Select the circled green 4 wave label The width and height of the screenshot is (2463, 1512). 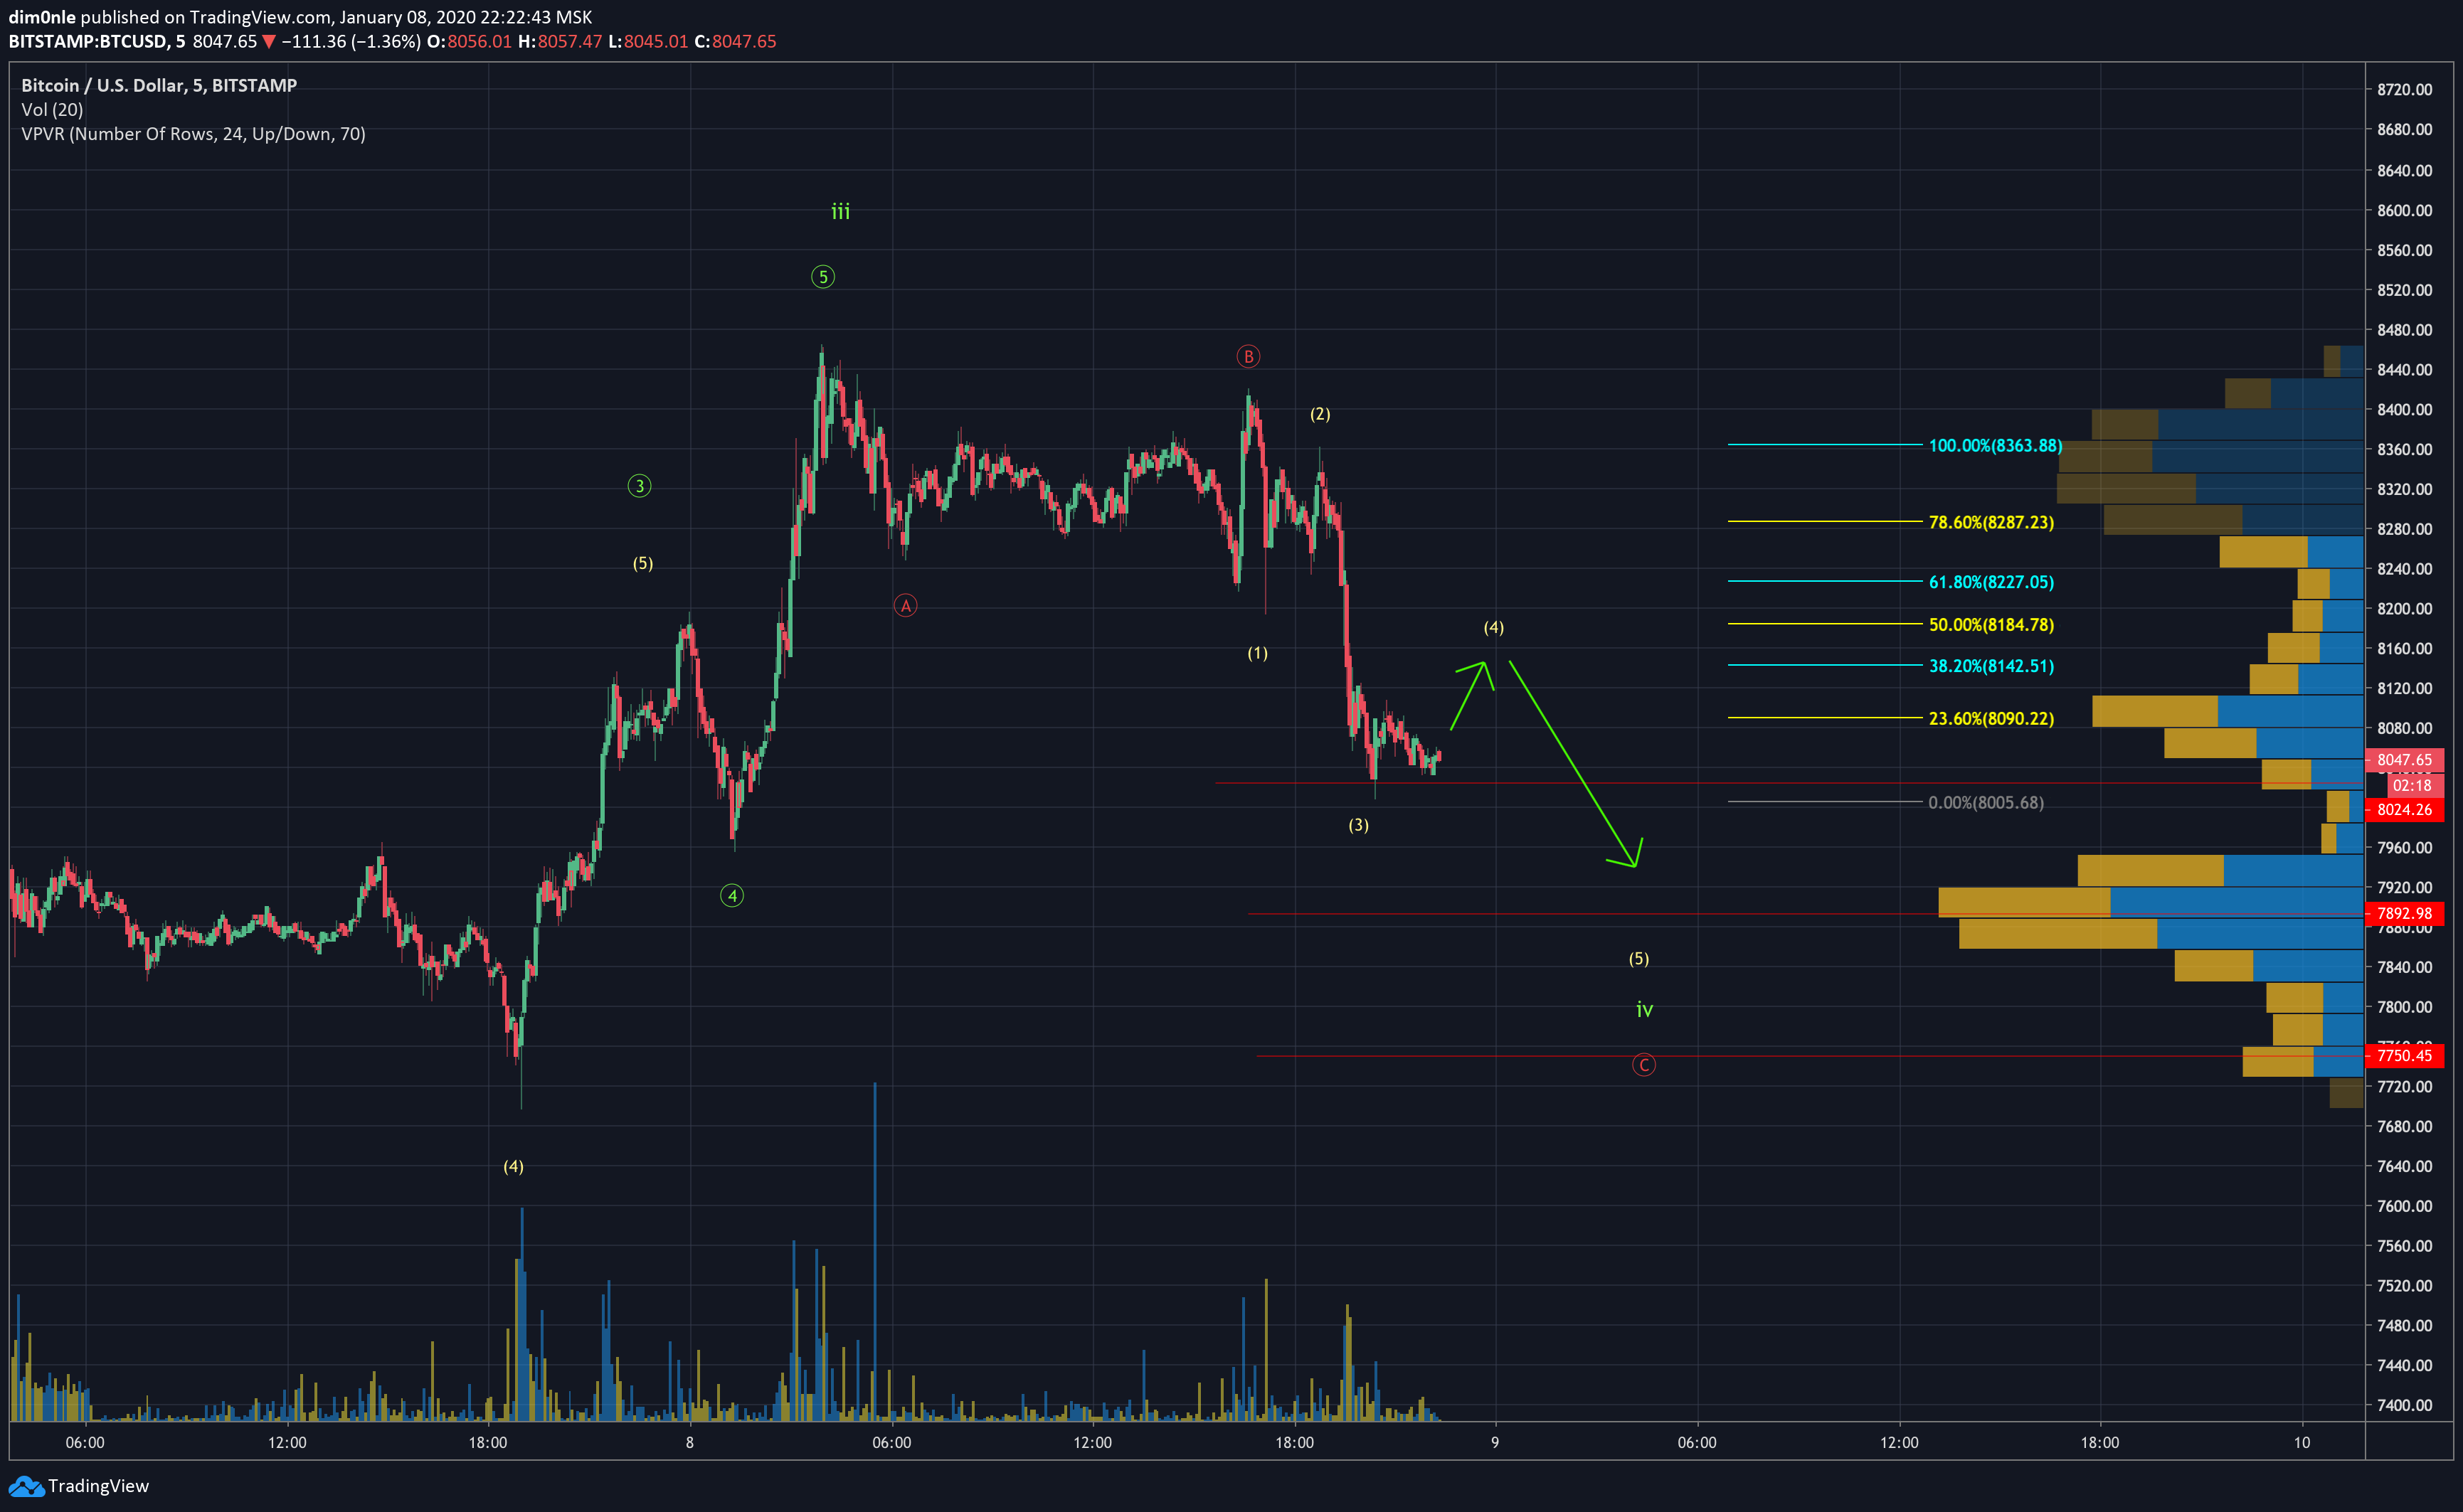tap(732, 896)
